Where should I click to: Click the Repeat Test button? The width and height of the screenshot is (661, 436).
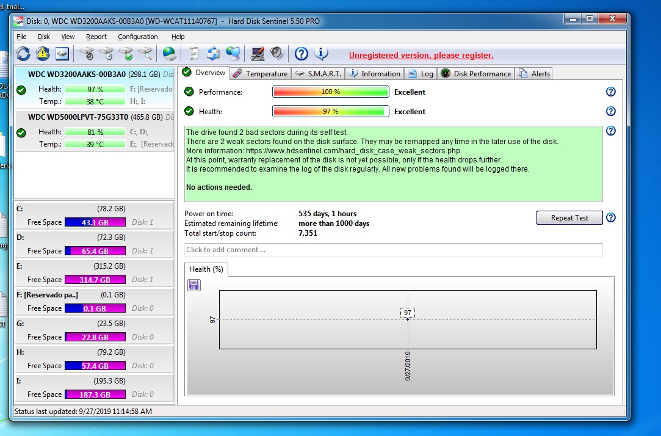click(x=569, y=218)
